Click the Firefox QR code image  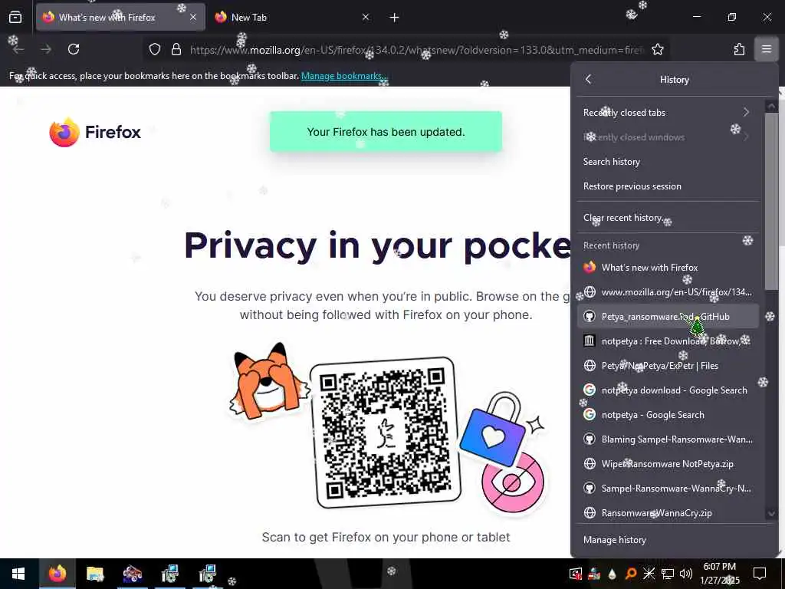(386, 433)
